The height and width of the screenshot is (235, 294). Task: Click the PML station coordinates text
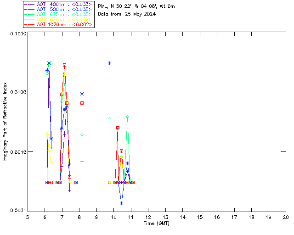[x=136, y=6]
